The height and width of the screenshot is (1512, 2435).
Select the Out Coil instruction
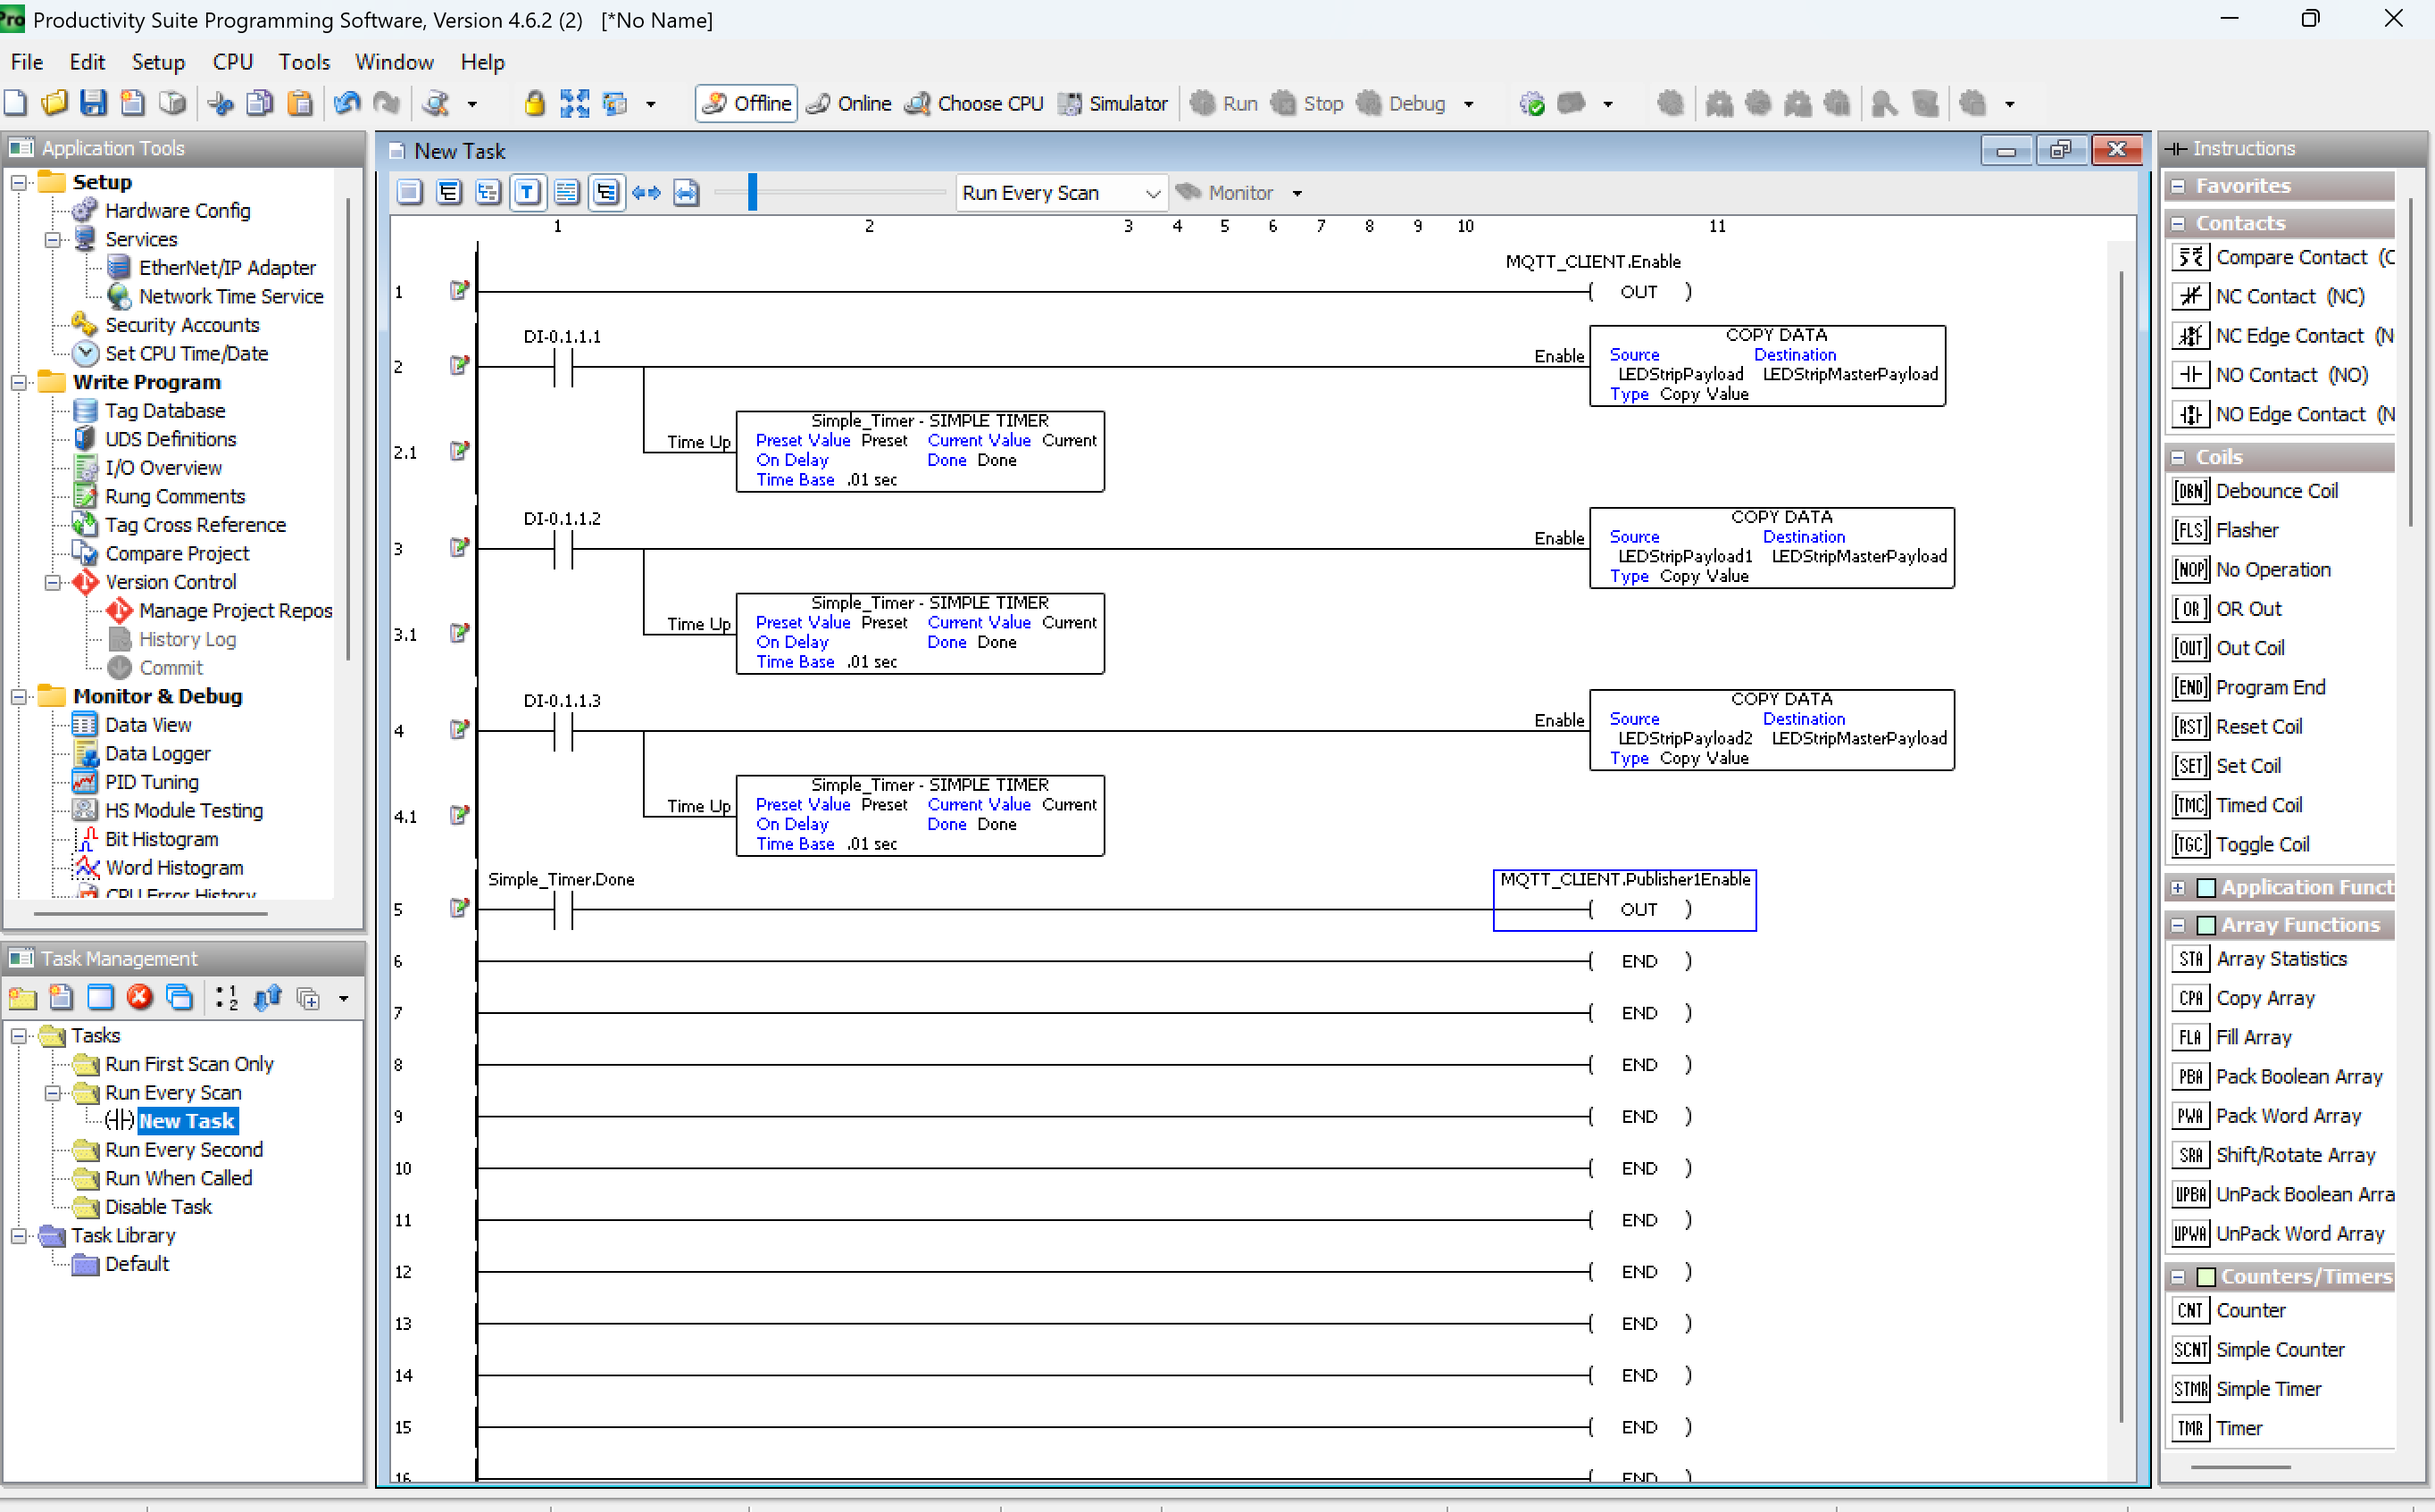click(x=2230, y=648)
